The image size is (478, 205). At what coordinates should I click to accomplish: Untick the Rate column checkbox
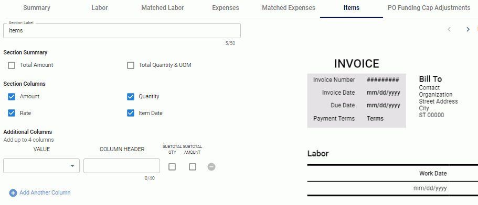click(12, 113)
